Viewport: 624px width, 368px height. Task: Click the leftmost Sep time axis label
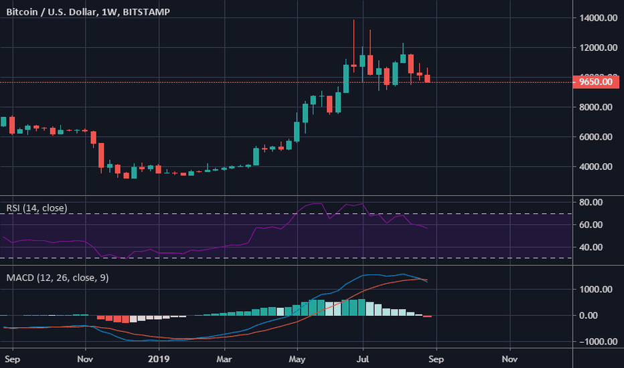pos(12,359)
